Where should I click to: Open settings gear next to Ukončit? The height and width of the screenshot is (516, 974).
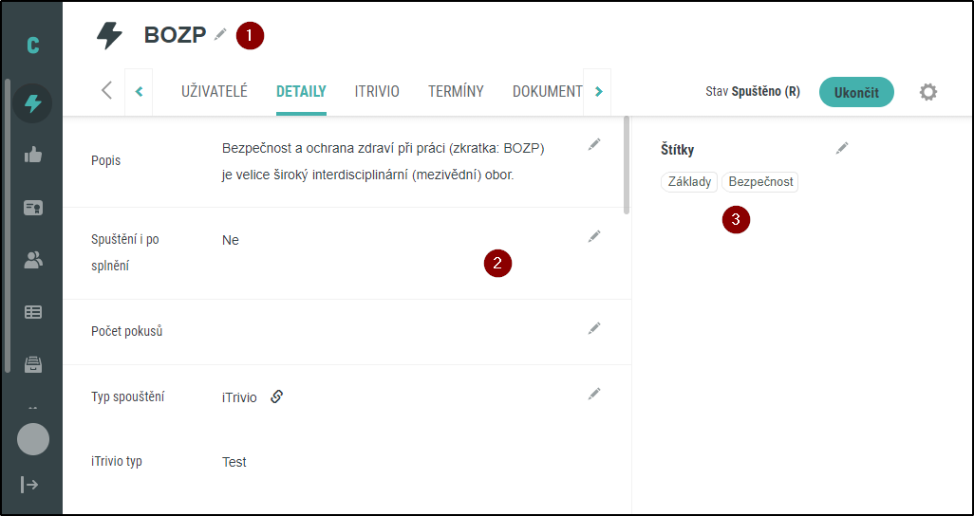click(x=928, y=93)
